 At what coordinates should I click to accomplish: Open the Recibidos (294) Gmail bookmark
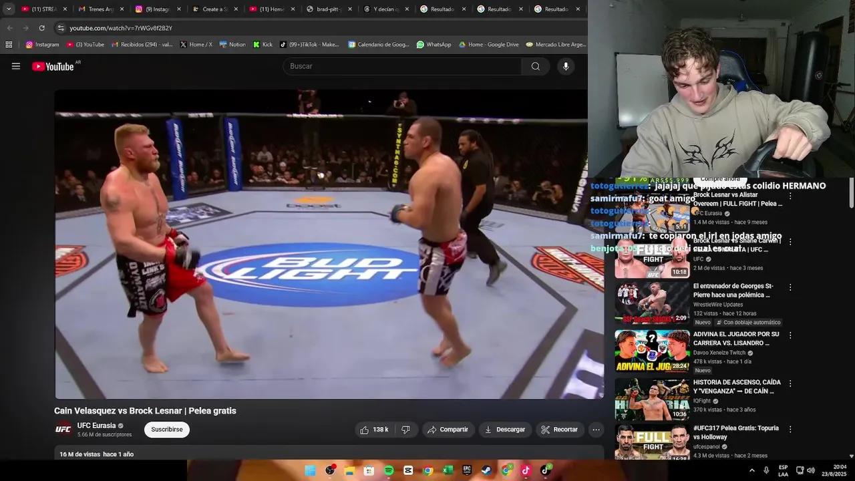(x=142, y=45)
